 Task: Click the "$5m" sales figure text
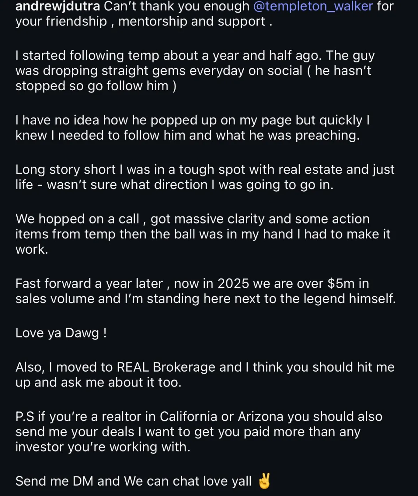coord(341,283)
